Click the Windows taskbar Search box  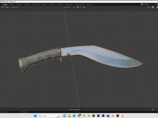(x=50, y=116)
